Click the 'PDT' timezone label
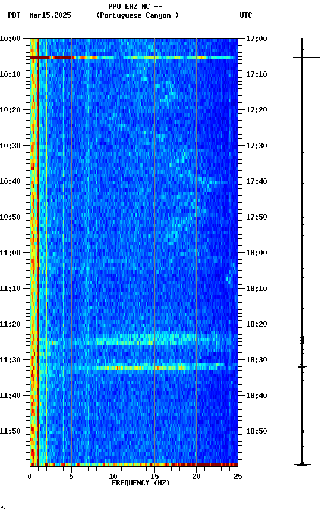 [x=14, y=15]
